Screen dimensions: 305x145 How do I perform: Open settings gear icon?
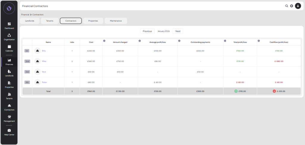pyautogui.click(x=292, y=6)
